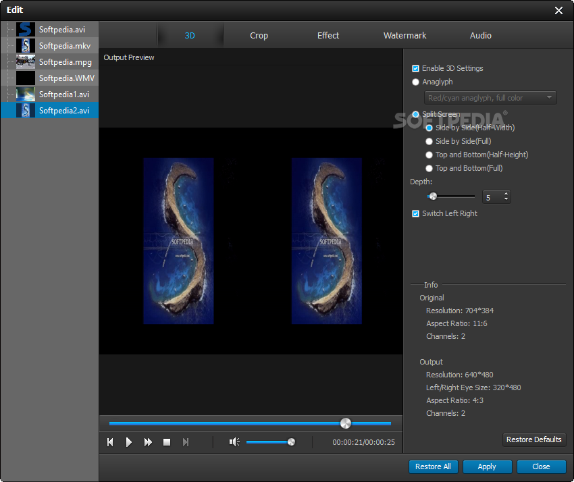The height and width of the screenshot is (482, 574).
Task: Uncheck the Enable 3D Settings checkbox
Action: click(416, 68)
